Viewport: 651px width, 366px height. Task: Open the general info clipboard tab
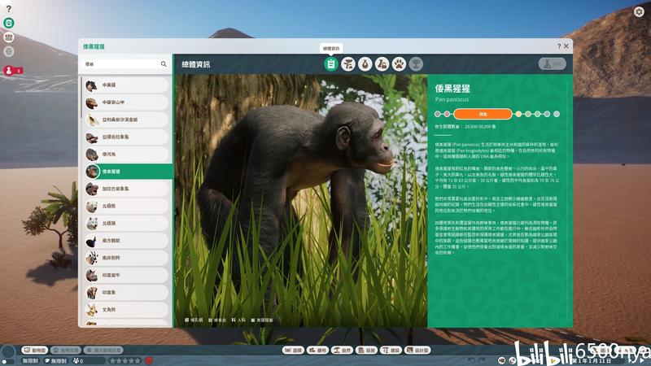pos(331,64)
